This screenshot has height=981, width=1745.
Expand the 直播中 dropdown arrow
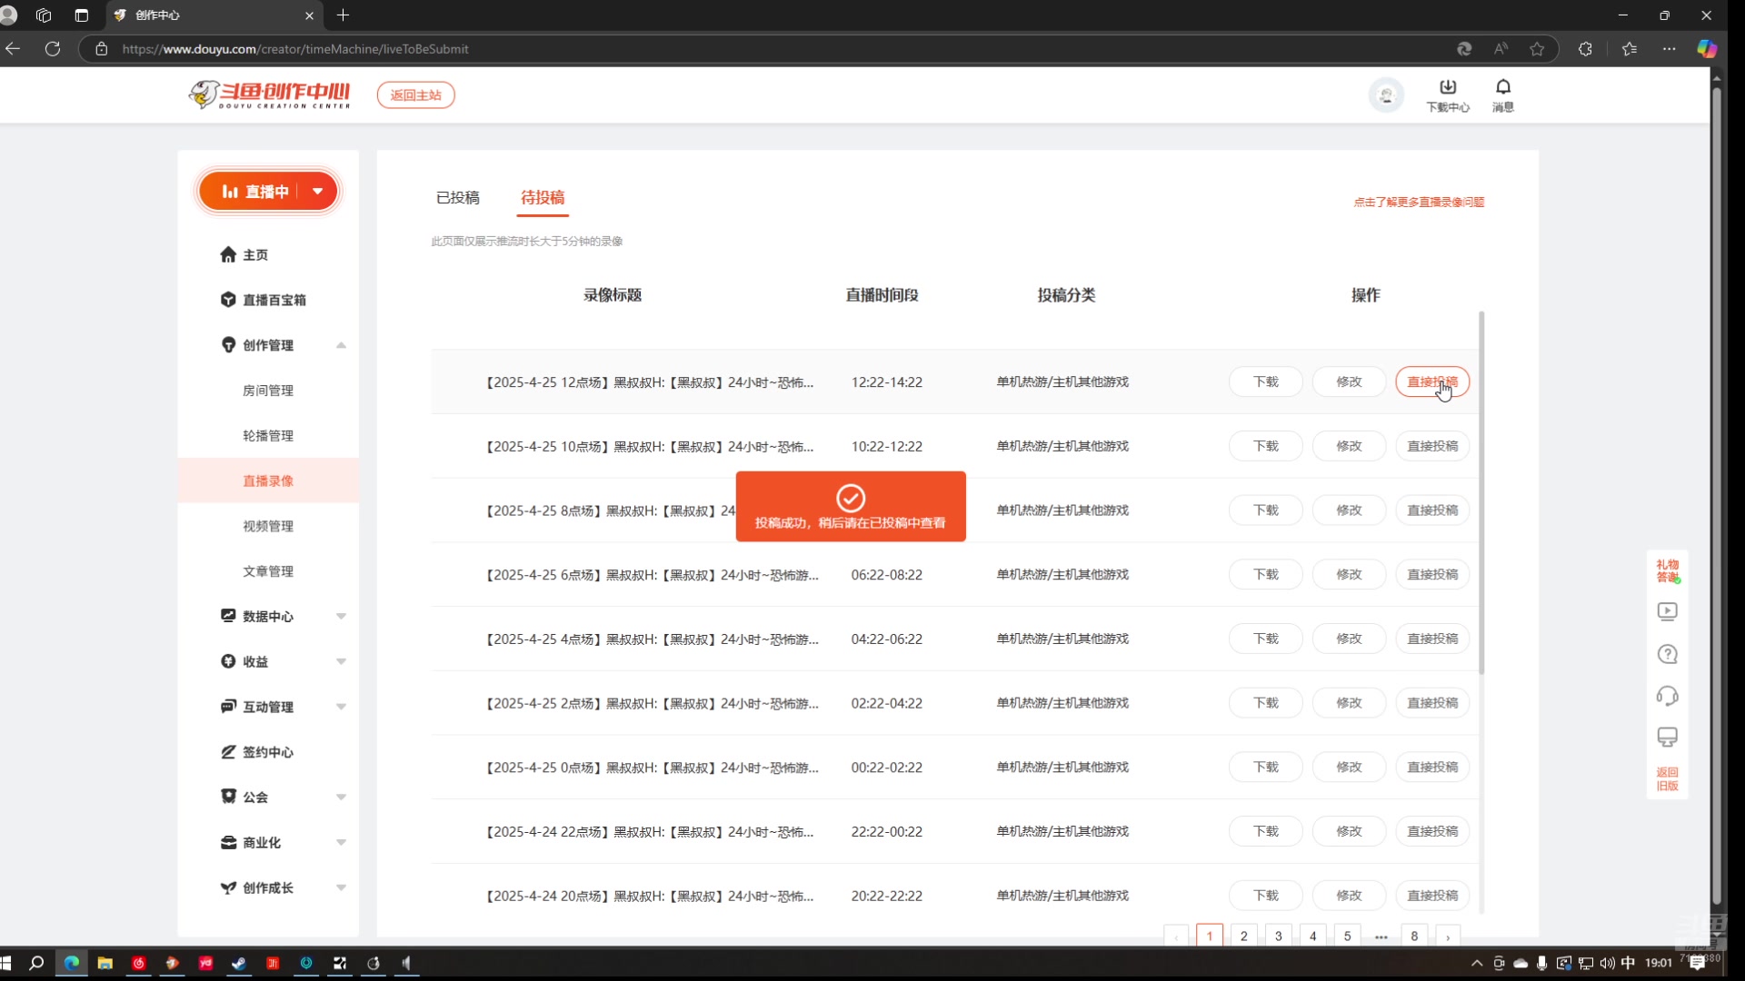(318, 192)
